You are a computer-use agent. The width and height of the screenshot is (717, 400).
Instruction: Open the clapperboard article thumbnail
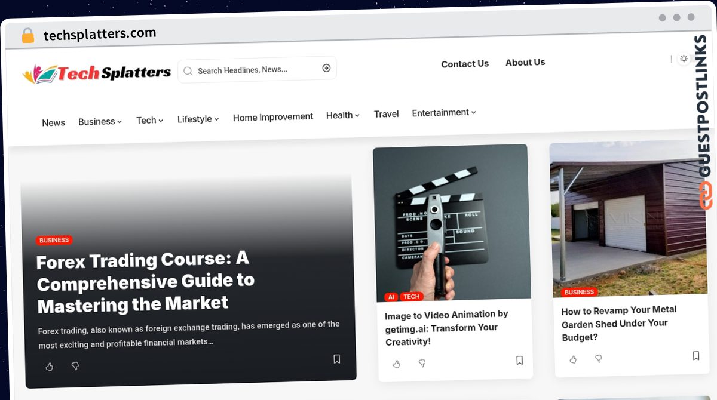[451, 223]
